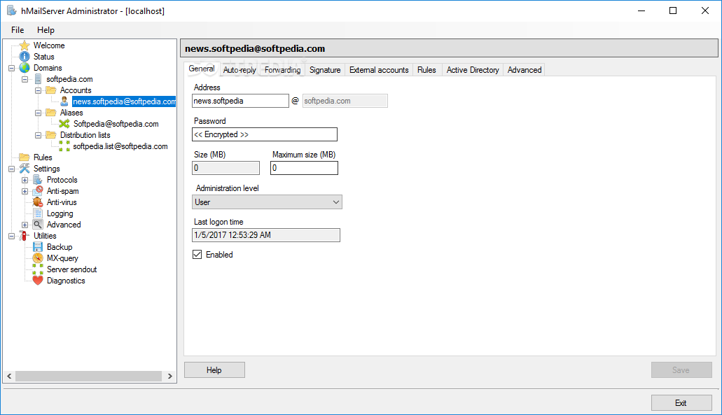
Task: Click the Last logon time field
Action: (266, 235)
